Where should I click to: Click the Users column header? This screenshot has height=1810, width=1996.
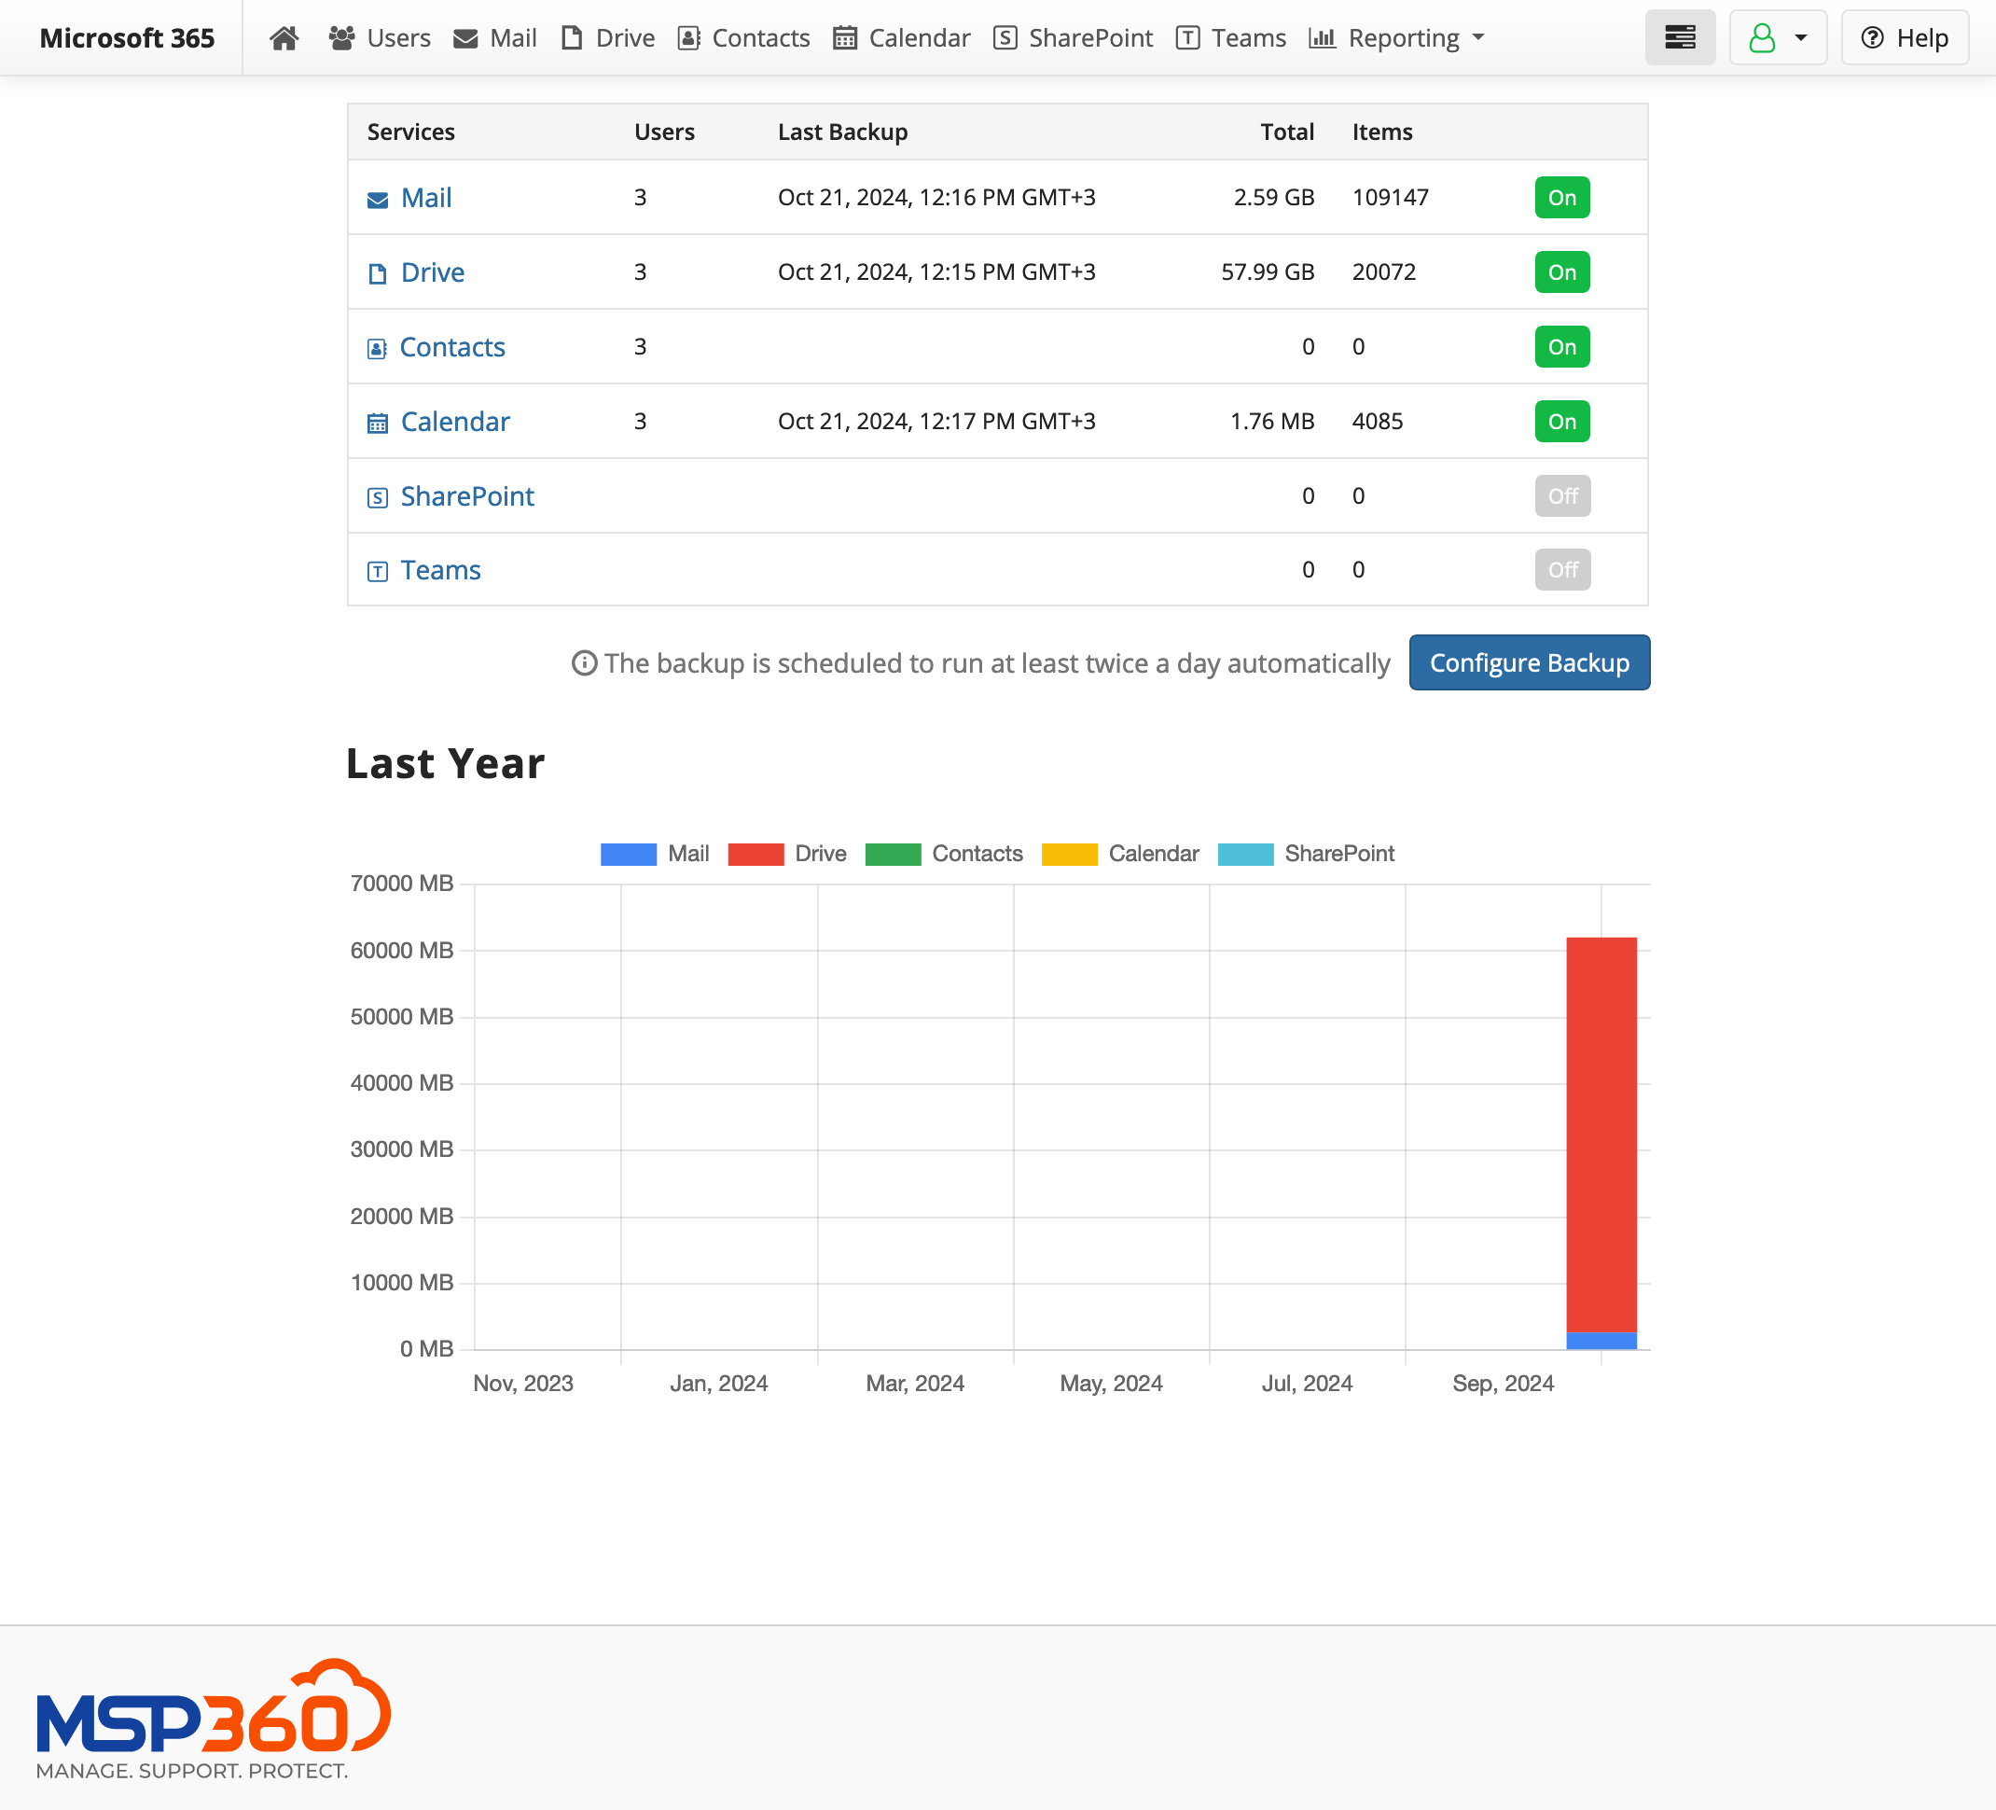(x=664, y=132)
